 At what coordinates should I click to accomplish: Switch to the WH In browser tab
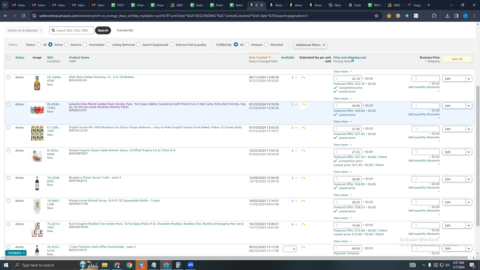click(x=375, y=5)
